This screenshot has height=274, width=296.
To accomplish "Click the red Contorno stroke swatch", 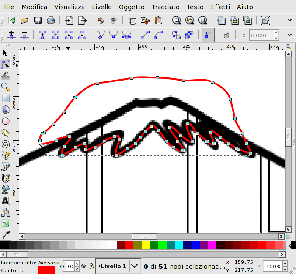I will pyautogui.click(x=46, y=270).
